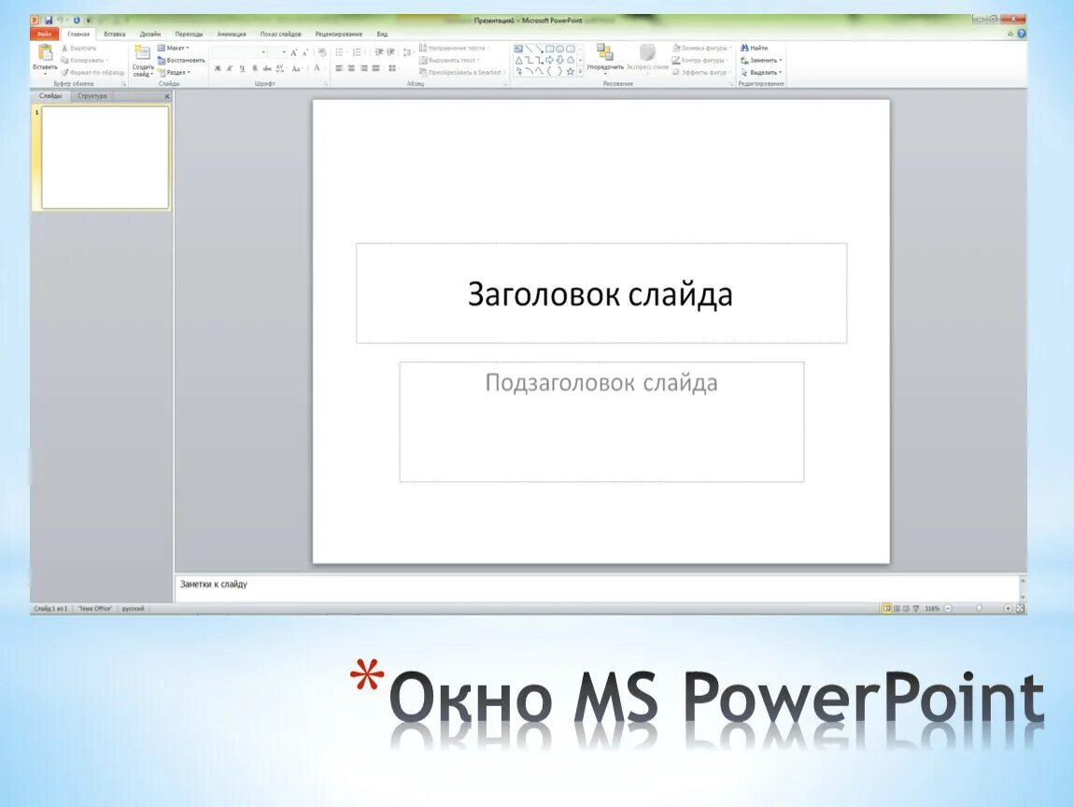Switch to normal view in status bar
The image size is (1074, 807).
coord(886,608)
